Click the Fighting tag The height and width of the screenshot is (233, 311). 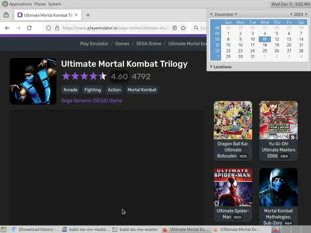pyautogui.click(x=93, y=90)
